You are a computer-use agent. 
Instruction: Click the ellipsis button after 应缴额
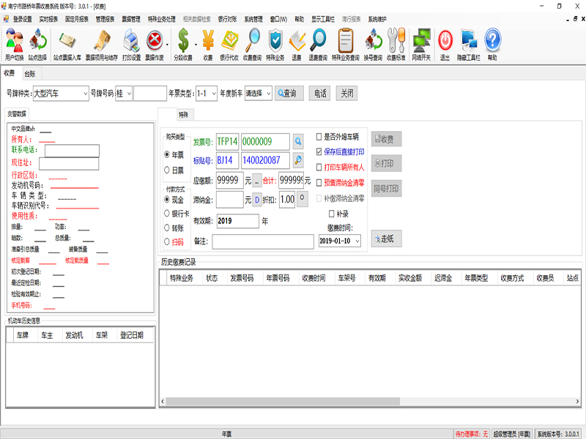coord(257,181)
